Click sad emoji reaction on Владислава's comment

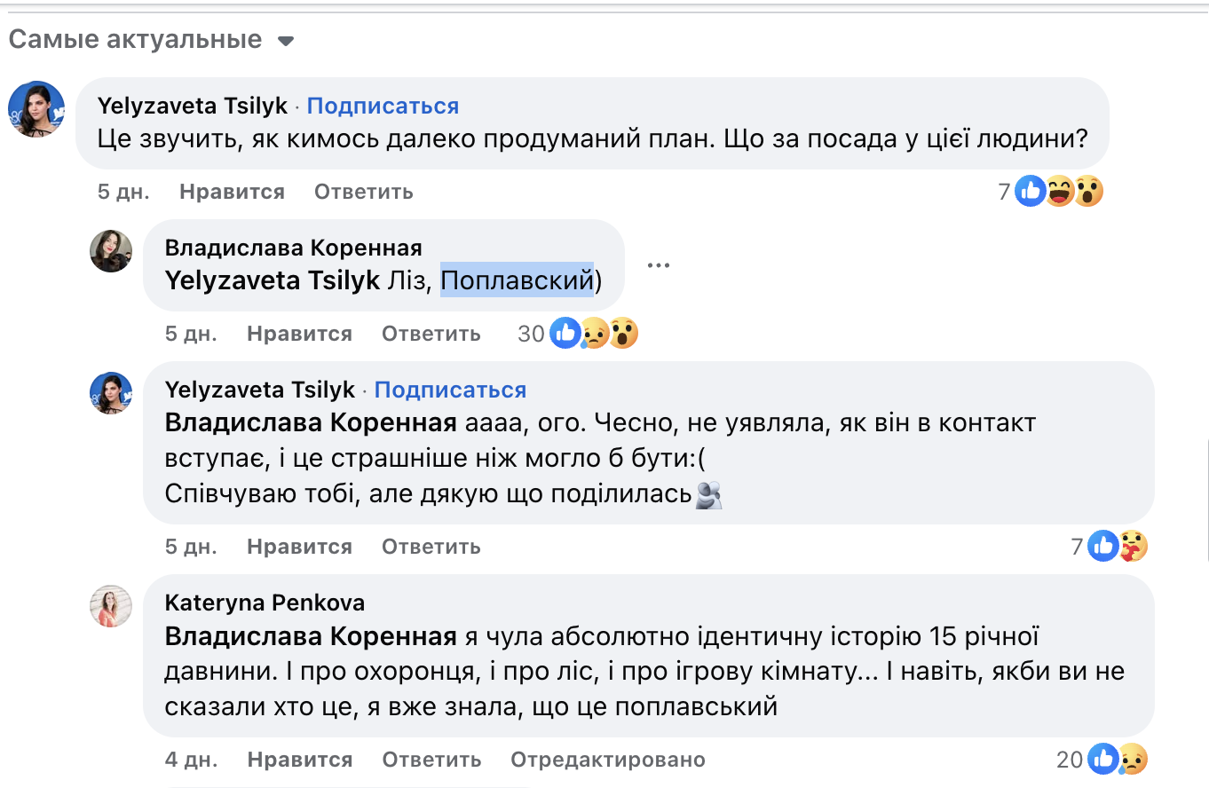[x=594, y=334]
